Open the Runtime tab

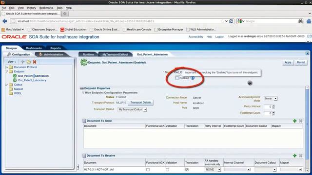click(88, 54)
